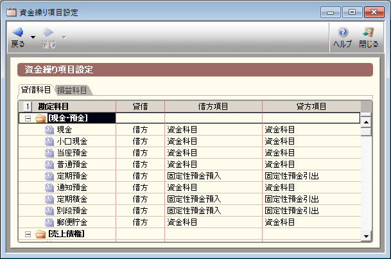391x259 pixels.
Task: Collapse the 売上債権 group
Action: coord(28,234)
